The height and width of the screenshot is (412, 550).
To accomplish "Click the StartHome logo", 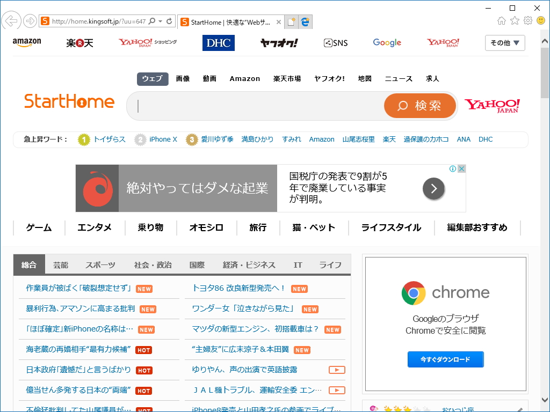I will 69,101.
